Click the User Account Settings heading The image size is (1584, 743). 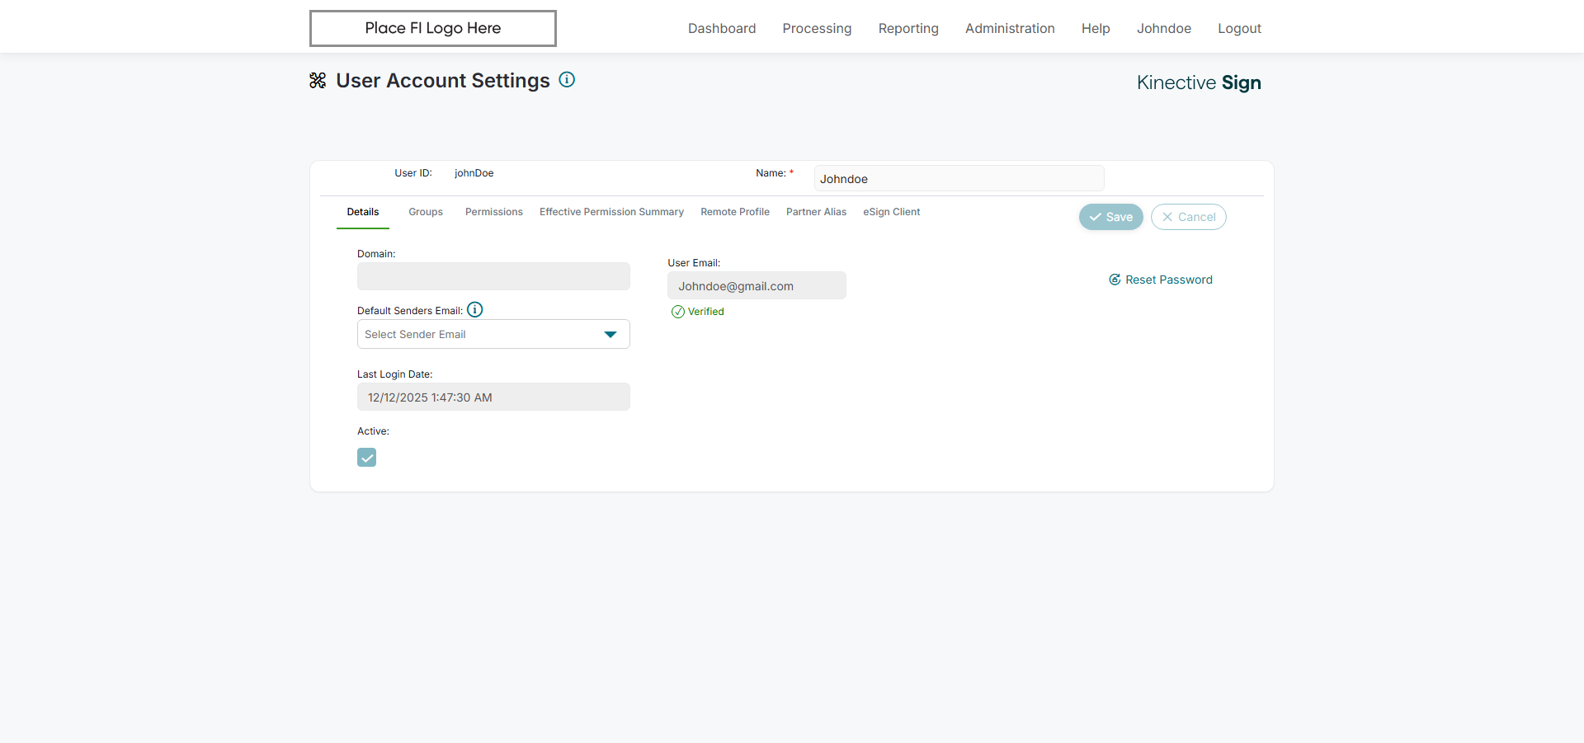point(443,81)
